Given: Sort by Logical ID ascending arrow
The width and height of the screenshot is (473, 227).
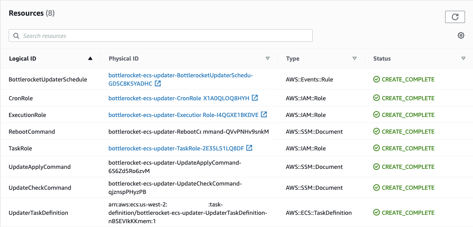Looking at the screenshot, I should (x=90, y=58).
